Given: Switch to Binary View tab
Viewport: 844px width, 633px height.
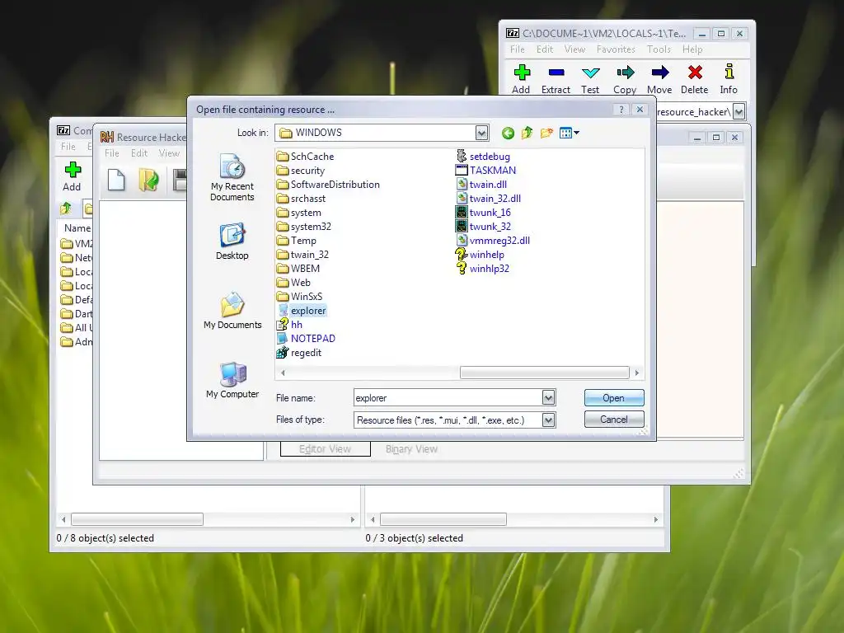Looking at the screenshot, I should [x=411, y=449].
